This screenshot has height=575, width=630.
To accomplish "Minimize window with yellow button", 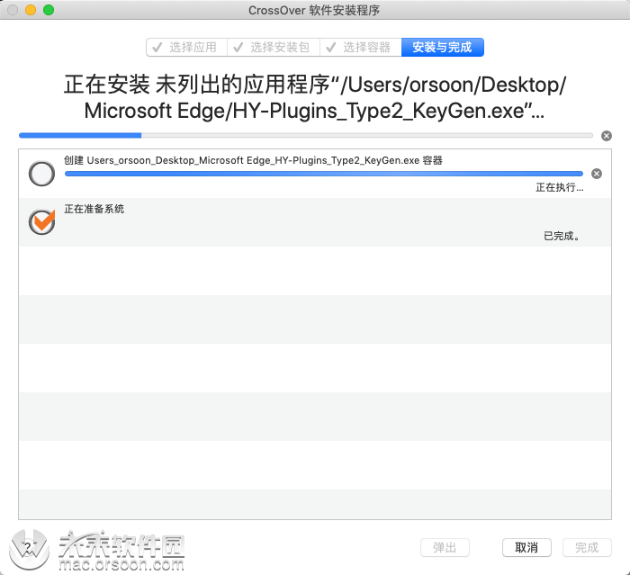I will 31,10.
